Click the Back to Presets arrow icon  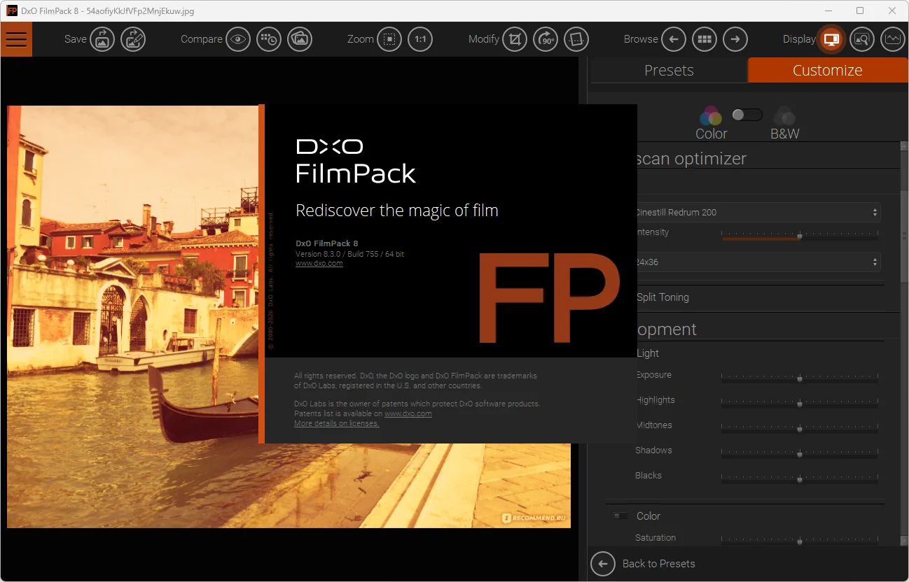pos(603,564)
